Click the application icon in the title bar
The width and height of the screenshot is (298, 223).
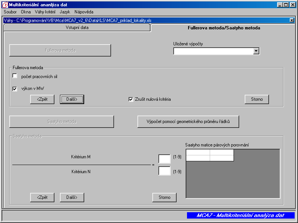5,5
